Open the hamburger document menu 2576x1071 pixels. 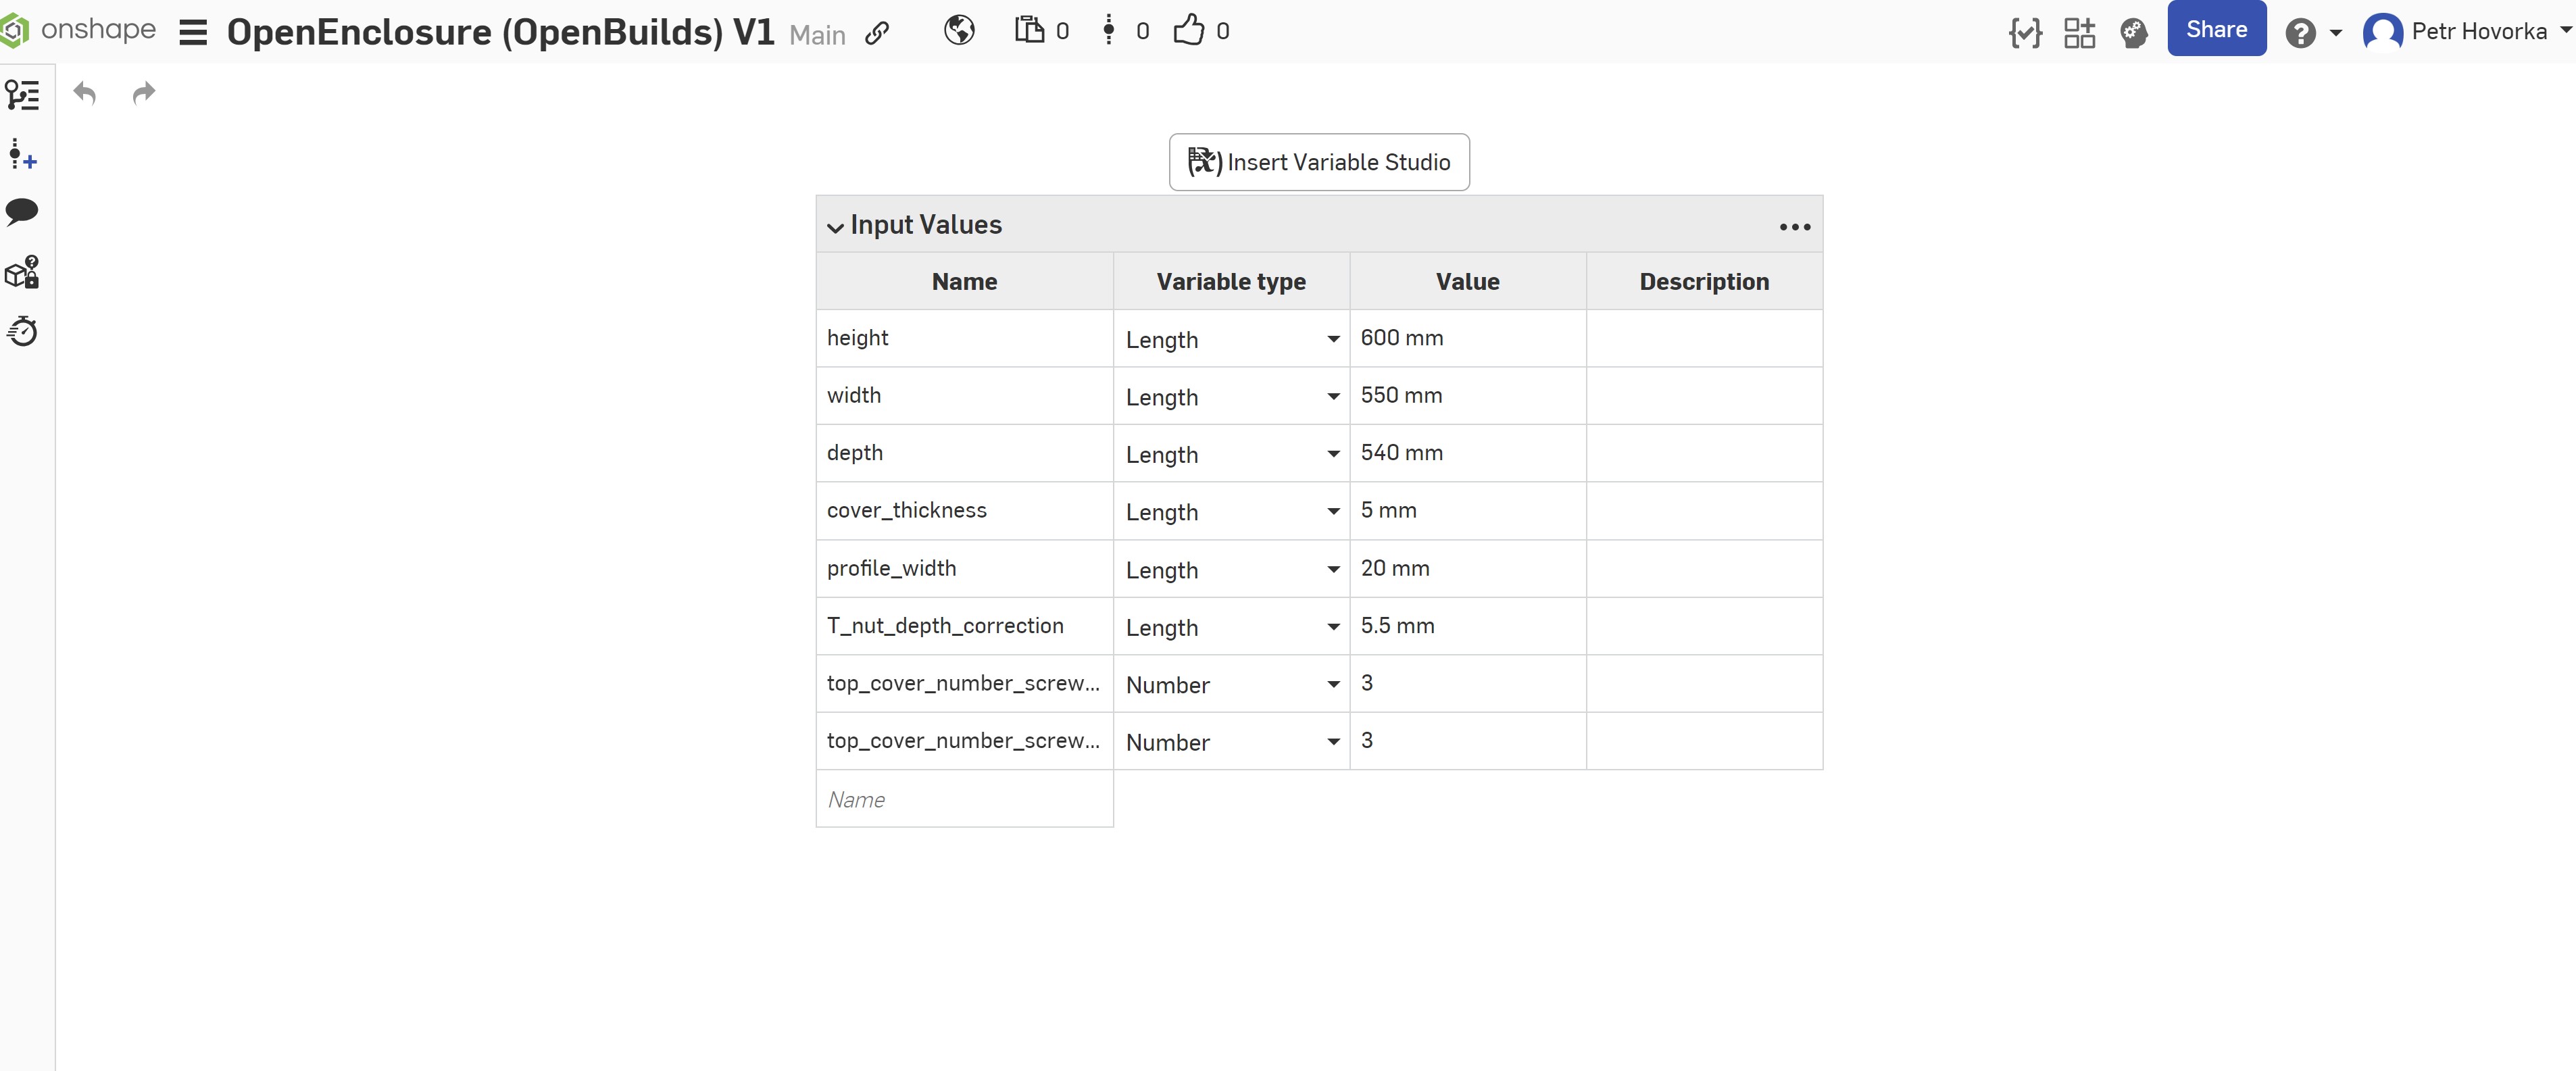tap(193, 33)
